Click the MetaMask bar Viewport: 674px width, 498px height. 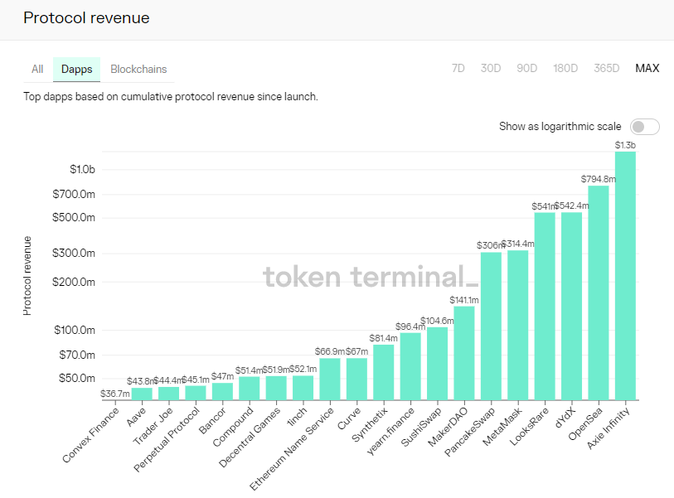(517, 325)
